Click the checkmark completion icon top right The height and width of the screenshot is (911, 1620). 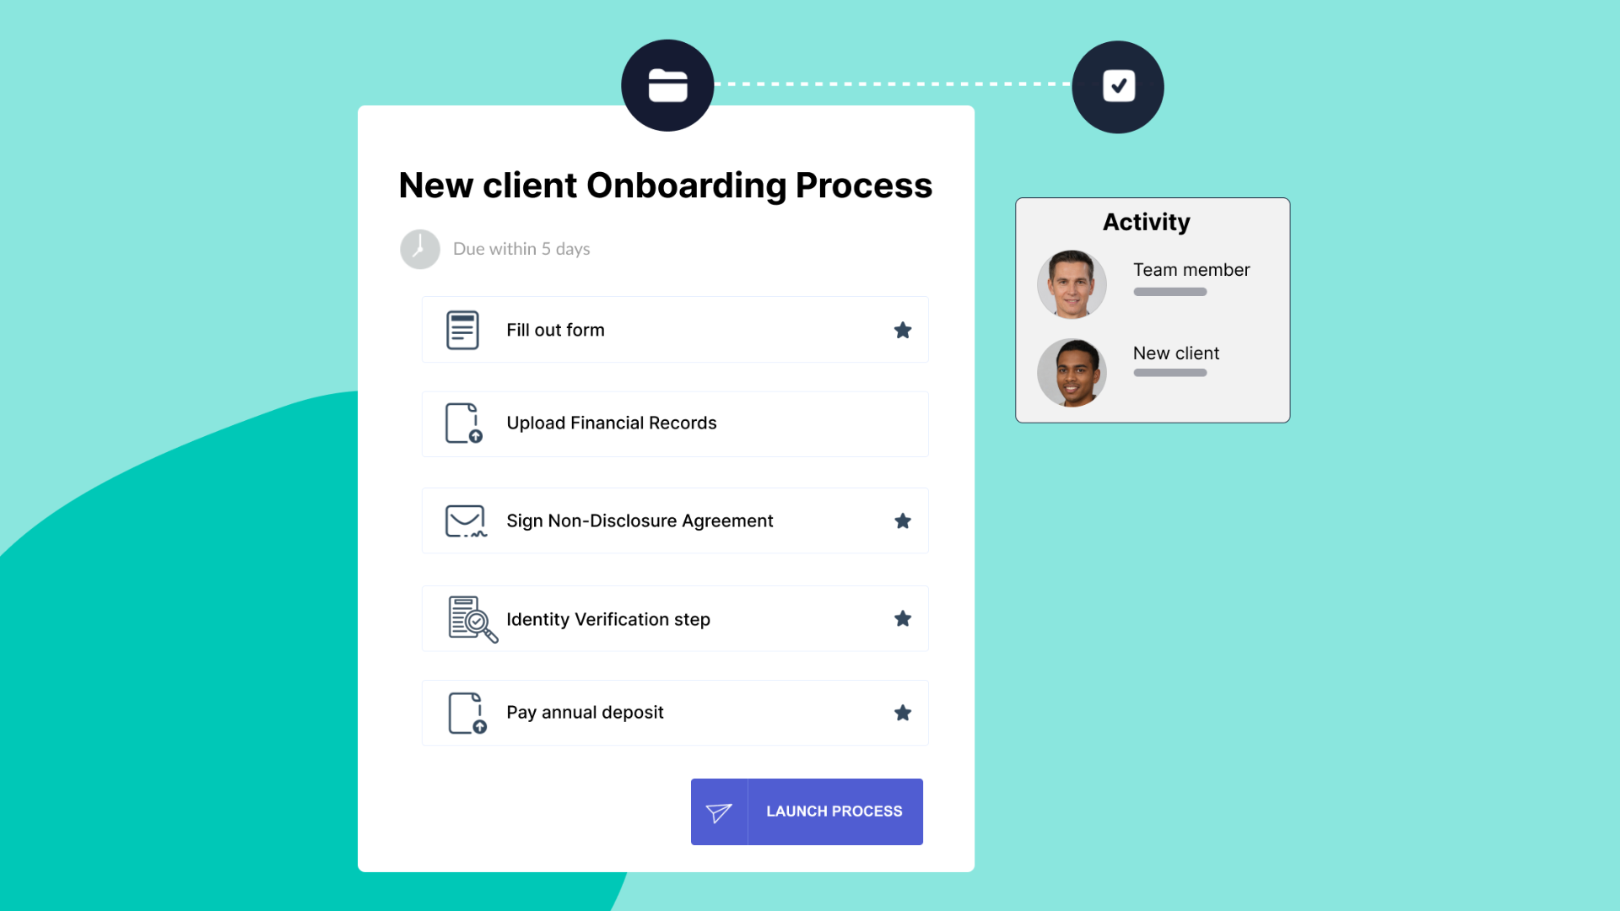point(1116,86)
